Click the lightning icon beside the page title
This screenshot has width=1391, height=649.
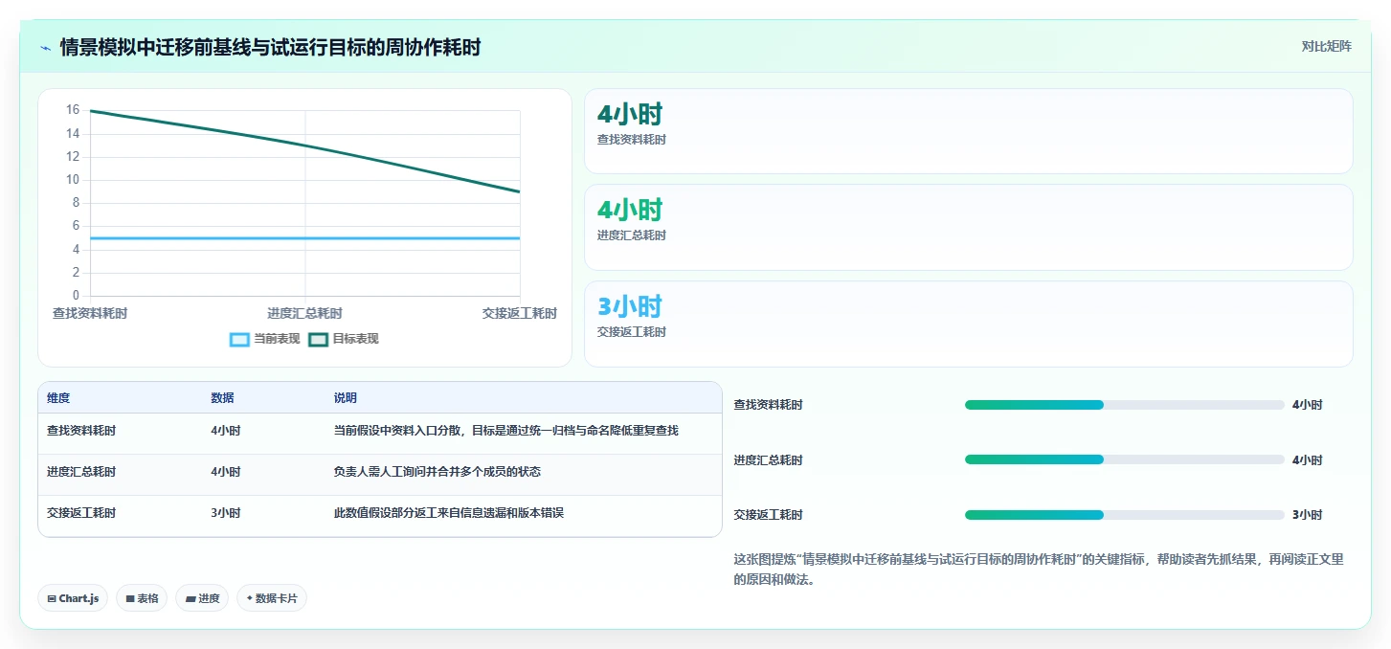pos(46,48)
